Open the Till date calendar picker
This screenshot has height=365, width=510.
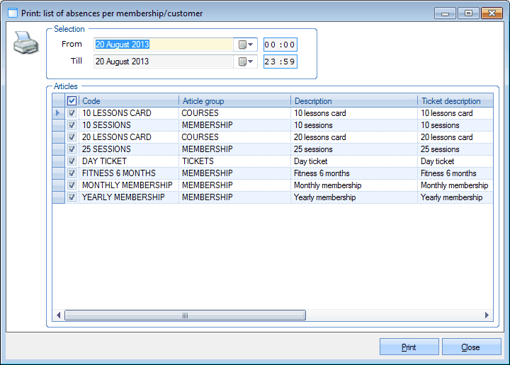click(x=245, y=62)
